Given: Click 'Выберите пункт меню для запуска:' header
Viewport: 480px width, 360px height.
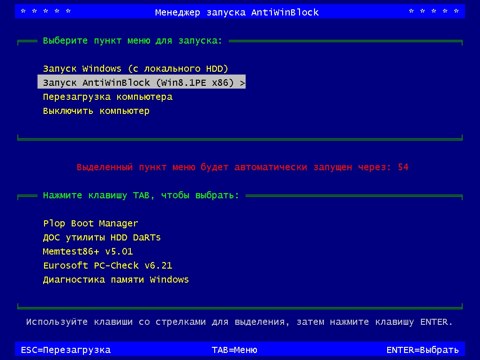Looking at the screenshot, I should (133, 41).
